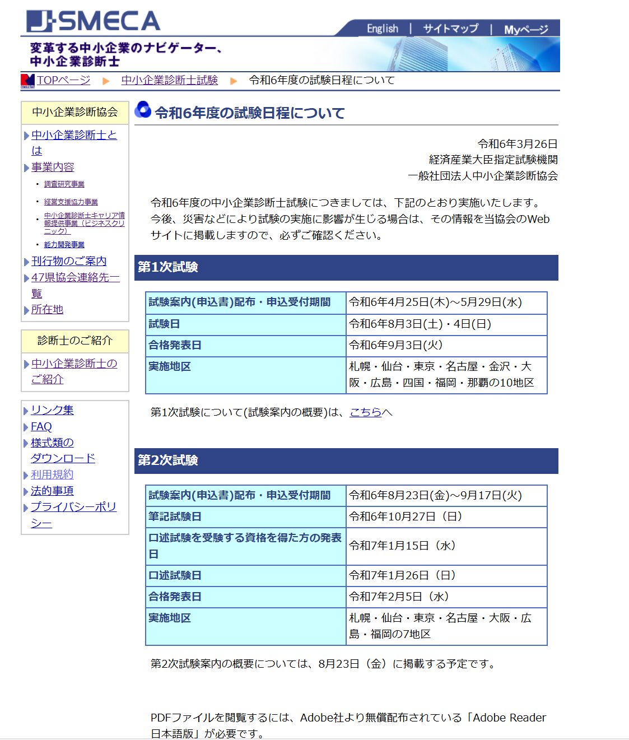Click the 中小企業診断協会 sidebar header

click(75, 112)
